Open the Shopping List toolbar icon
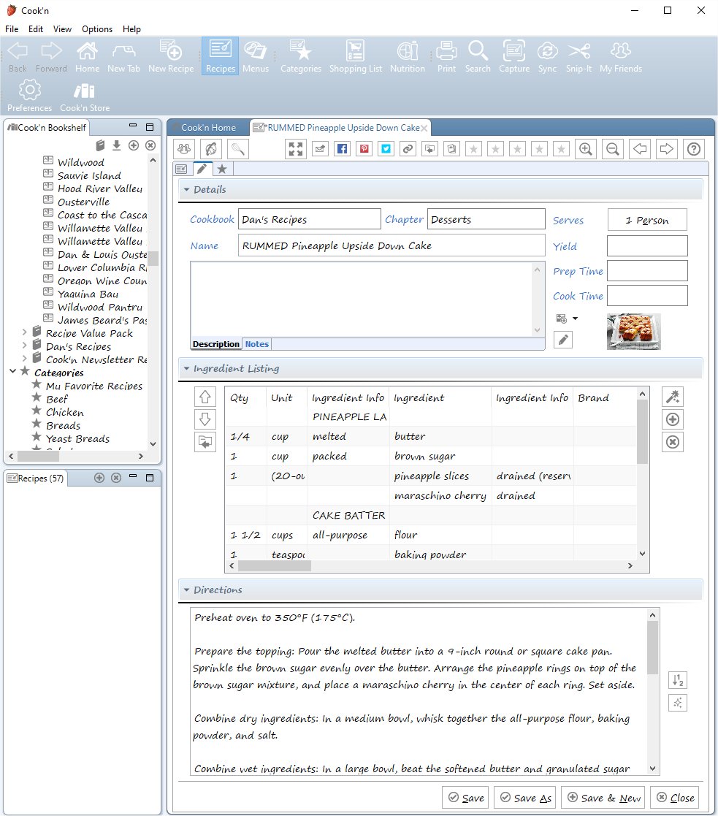Screen dimensions: 718x816 [355, 56]
